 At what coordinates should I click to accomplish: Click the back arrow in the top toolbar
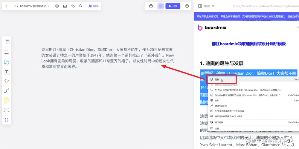click(x=6, y=6)
